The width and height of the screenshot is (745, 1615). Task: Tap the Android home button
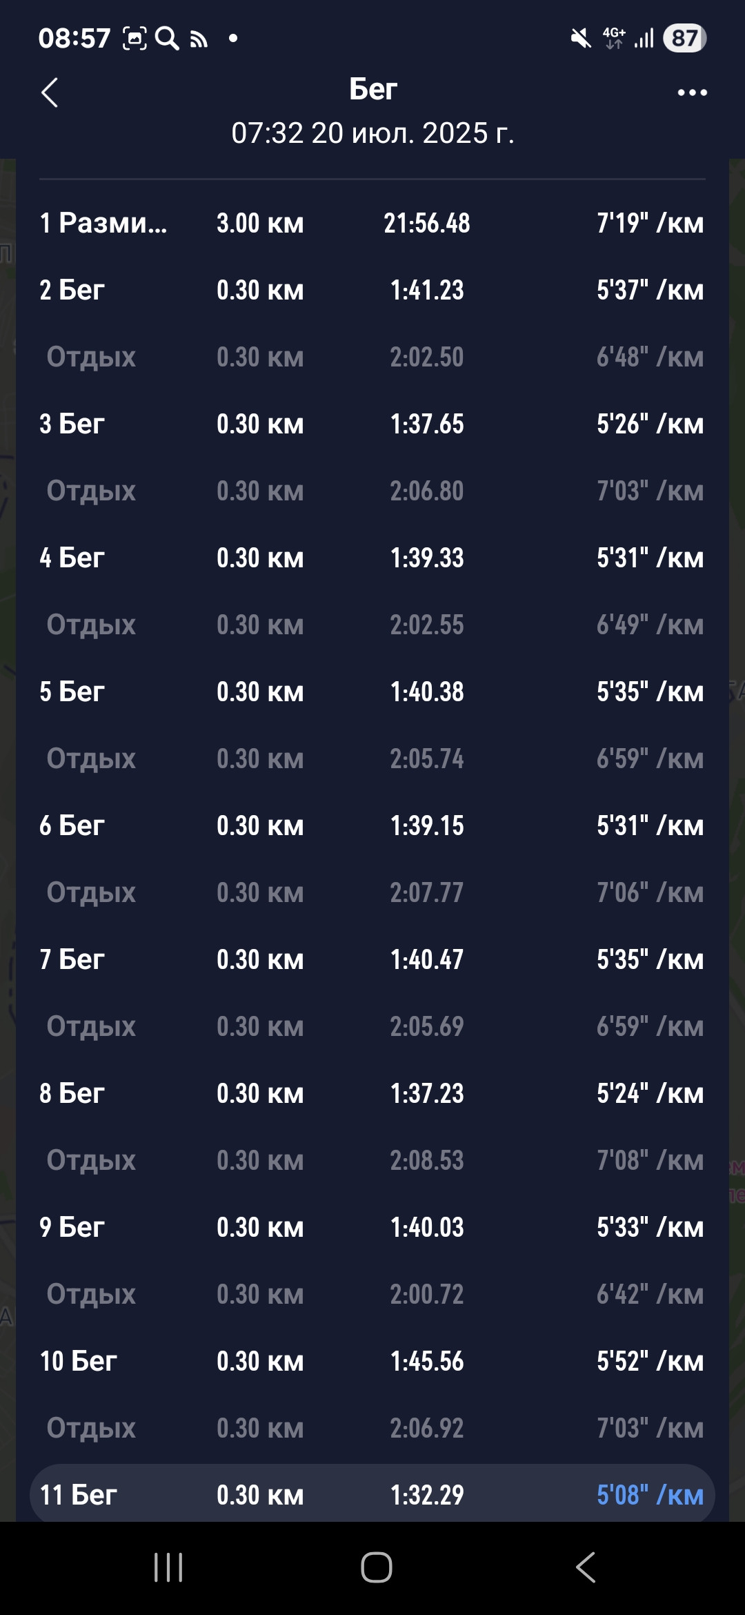coord(377,1567)
